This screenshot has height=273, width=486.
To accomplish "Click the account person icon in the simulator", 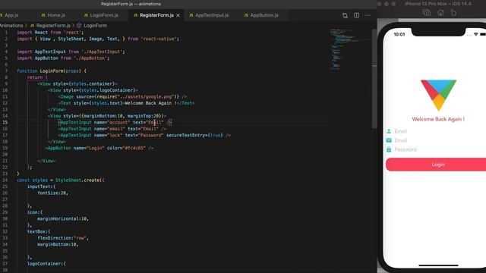I will point(389,131).
